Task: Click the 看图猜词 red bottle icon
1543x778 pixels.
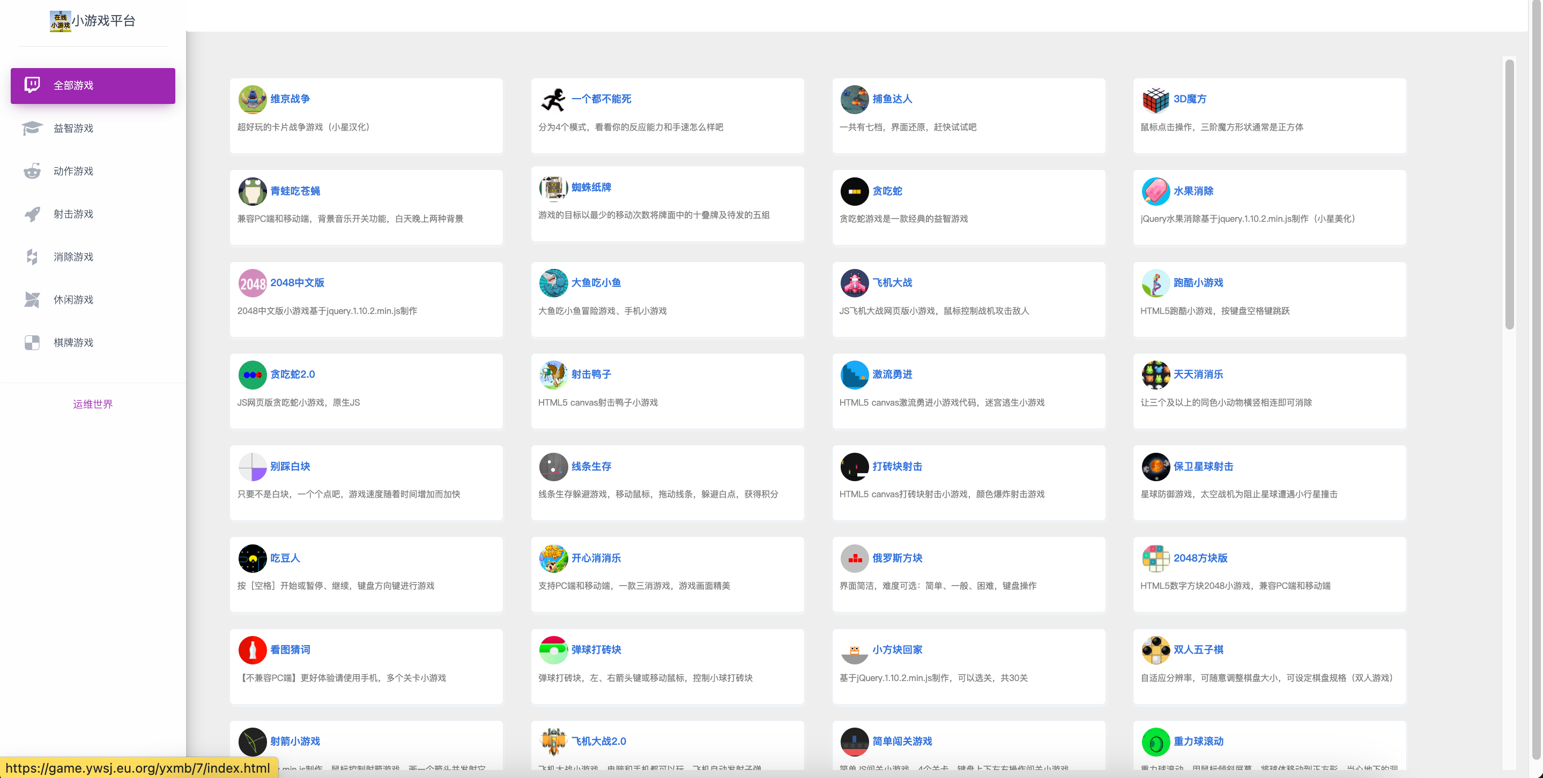Action: point(252,650)
